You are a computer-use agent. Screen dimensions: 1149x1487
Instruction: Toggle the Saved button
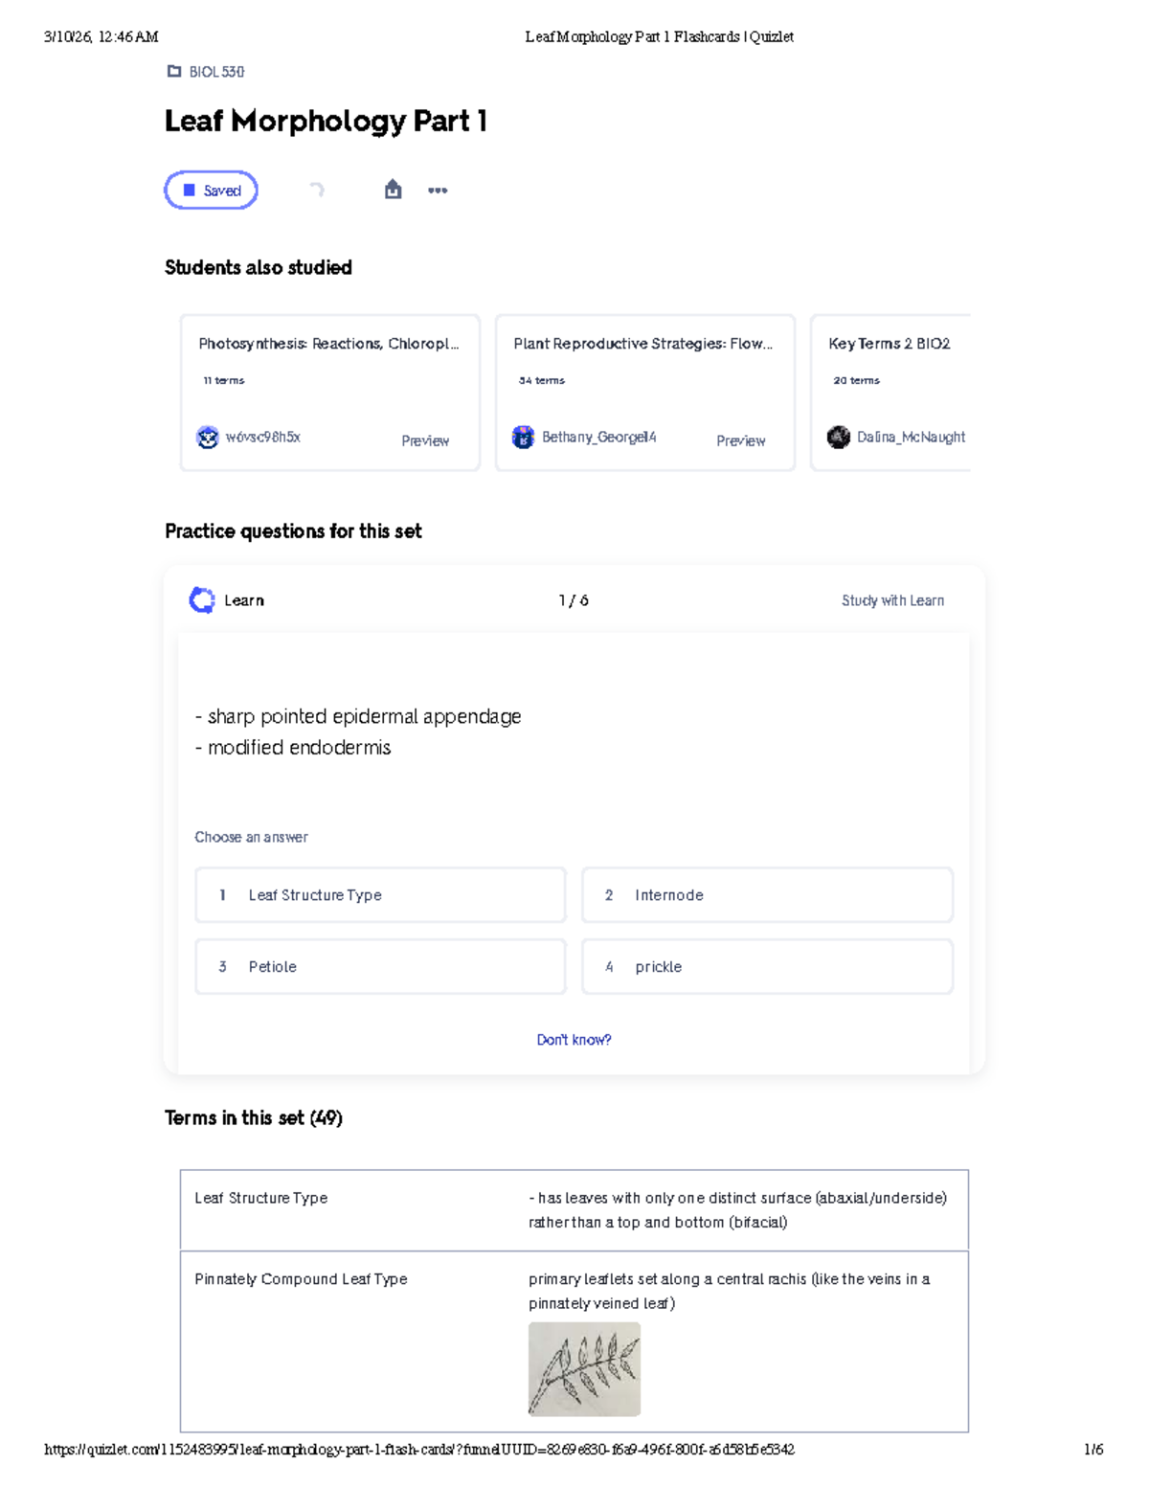tap(212, 191)
